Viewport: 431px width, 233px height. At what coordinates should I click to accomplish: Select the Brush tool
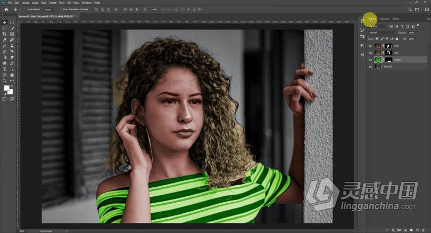[4, 46]
